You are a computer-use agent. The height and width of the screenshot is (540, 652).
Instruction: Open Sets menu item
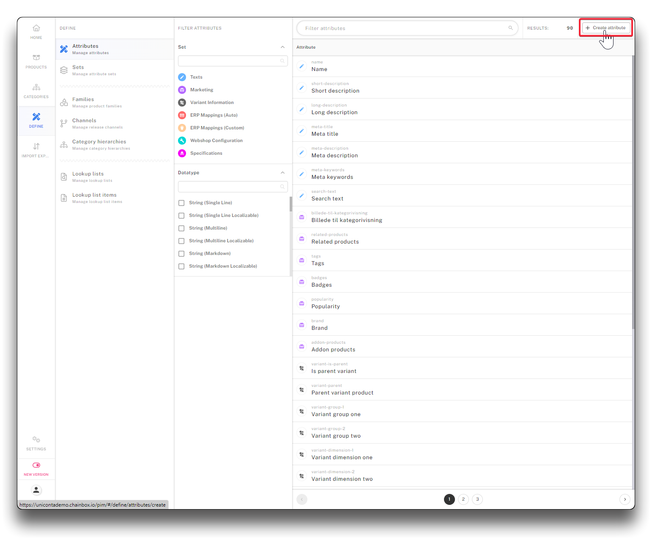115,70
